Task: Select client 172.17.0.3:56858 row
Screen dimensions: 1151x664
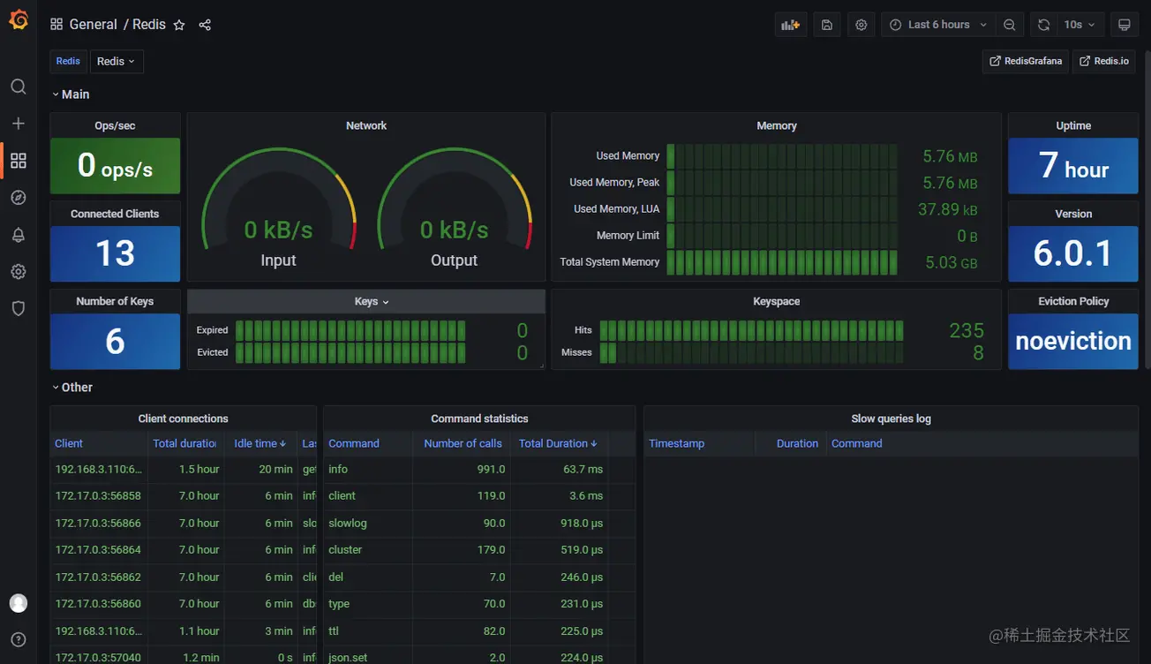Action: point(184,496)
